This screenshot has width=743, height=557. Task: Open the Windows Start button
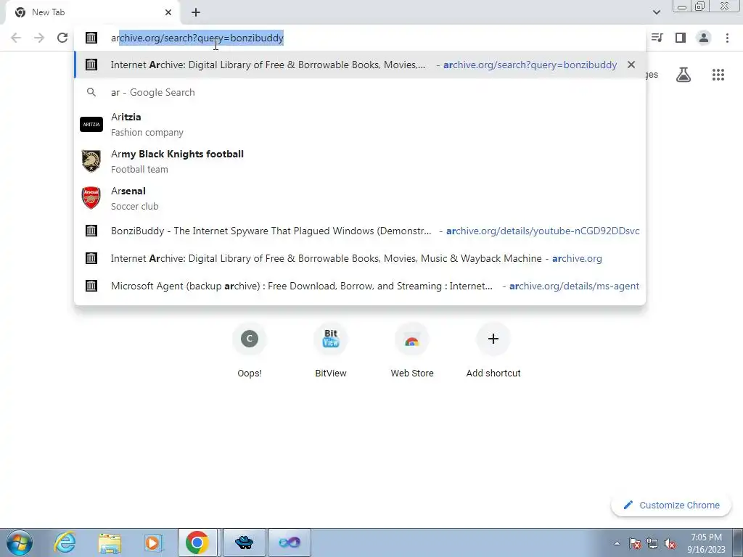(x=20, y=542)
